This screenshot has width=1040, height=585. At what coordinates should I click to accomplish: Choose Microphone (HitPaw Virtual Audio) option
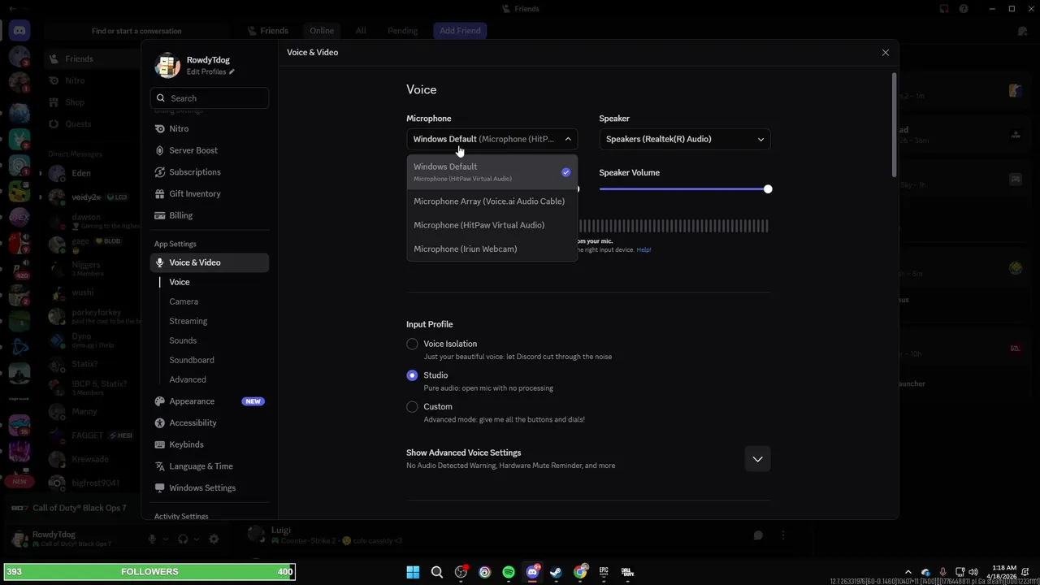(x=492, y=225)
